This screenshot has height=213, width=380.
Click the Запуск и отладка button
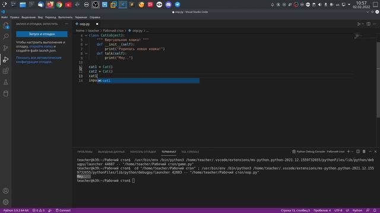[x=42, y=34]
